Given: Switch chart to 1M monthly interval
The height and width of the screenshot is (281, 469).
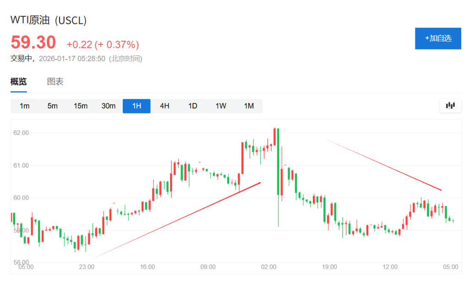Looking at the screenshot, I should click(249, 106).
